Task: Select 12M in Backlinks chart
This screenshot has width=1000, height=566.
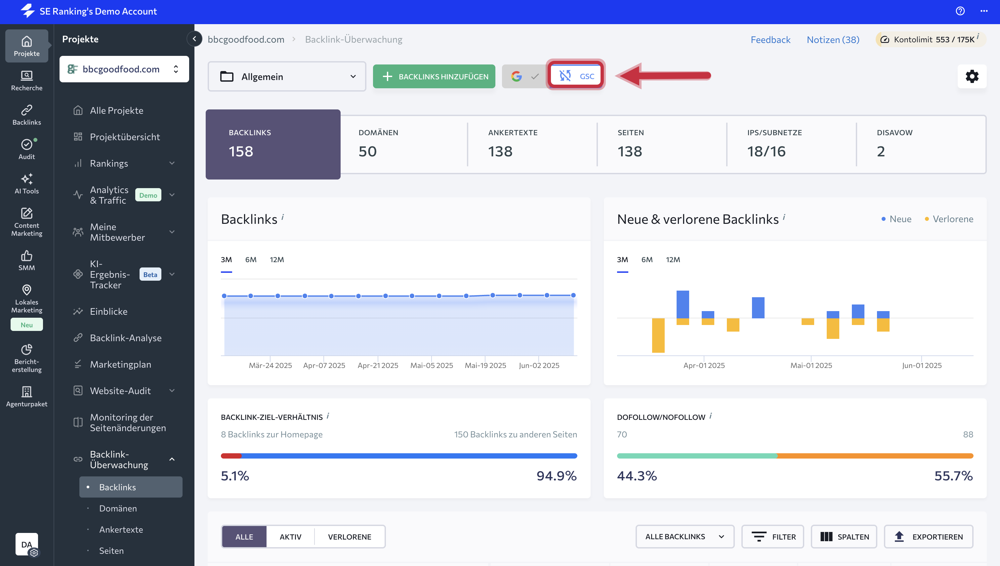Action: pyautogui.click(x=277, y=259)
